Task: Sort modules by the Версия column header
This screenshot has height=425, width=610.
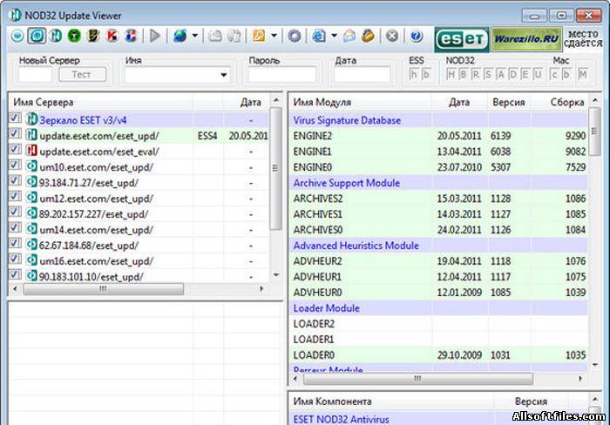Action: 509,102
